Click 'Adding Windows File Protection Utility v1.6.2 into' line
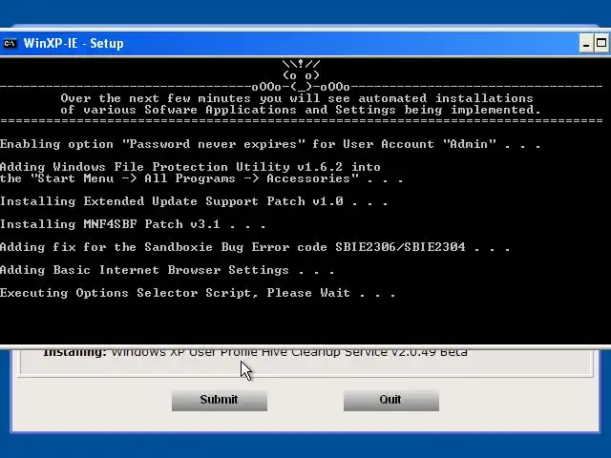The image size is (611, 458). 190,167
